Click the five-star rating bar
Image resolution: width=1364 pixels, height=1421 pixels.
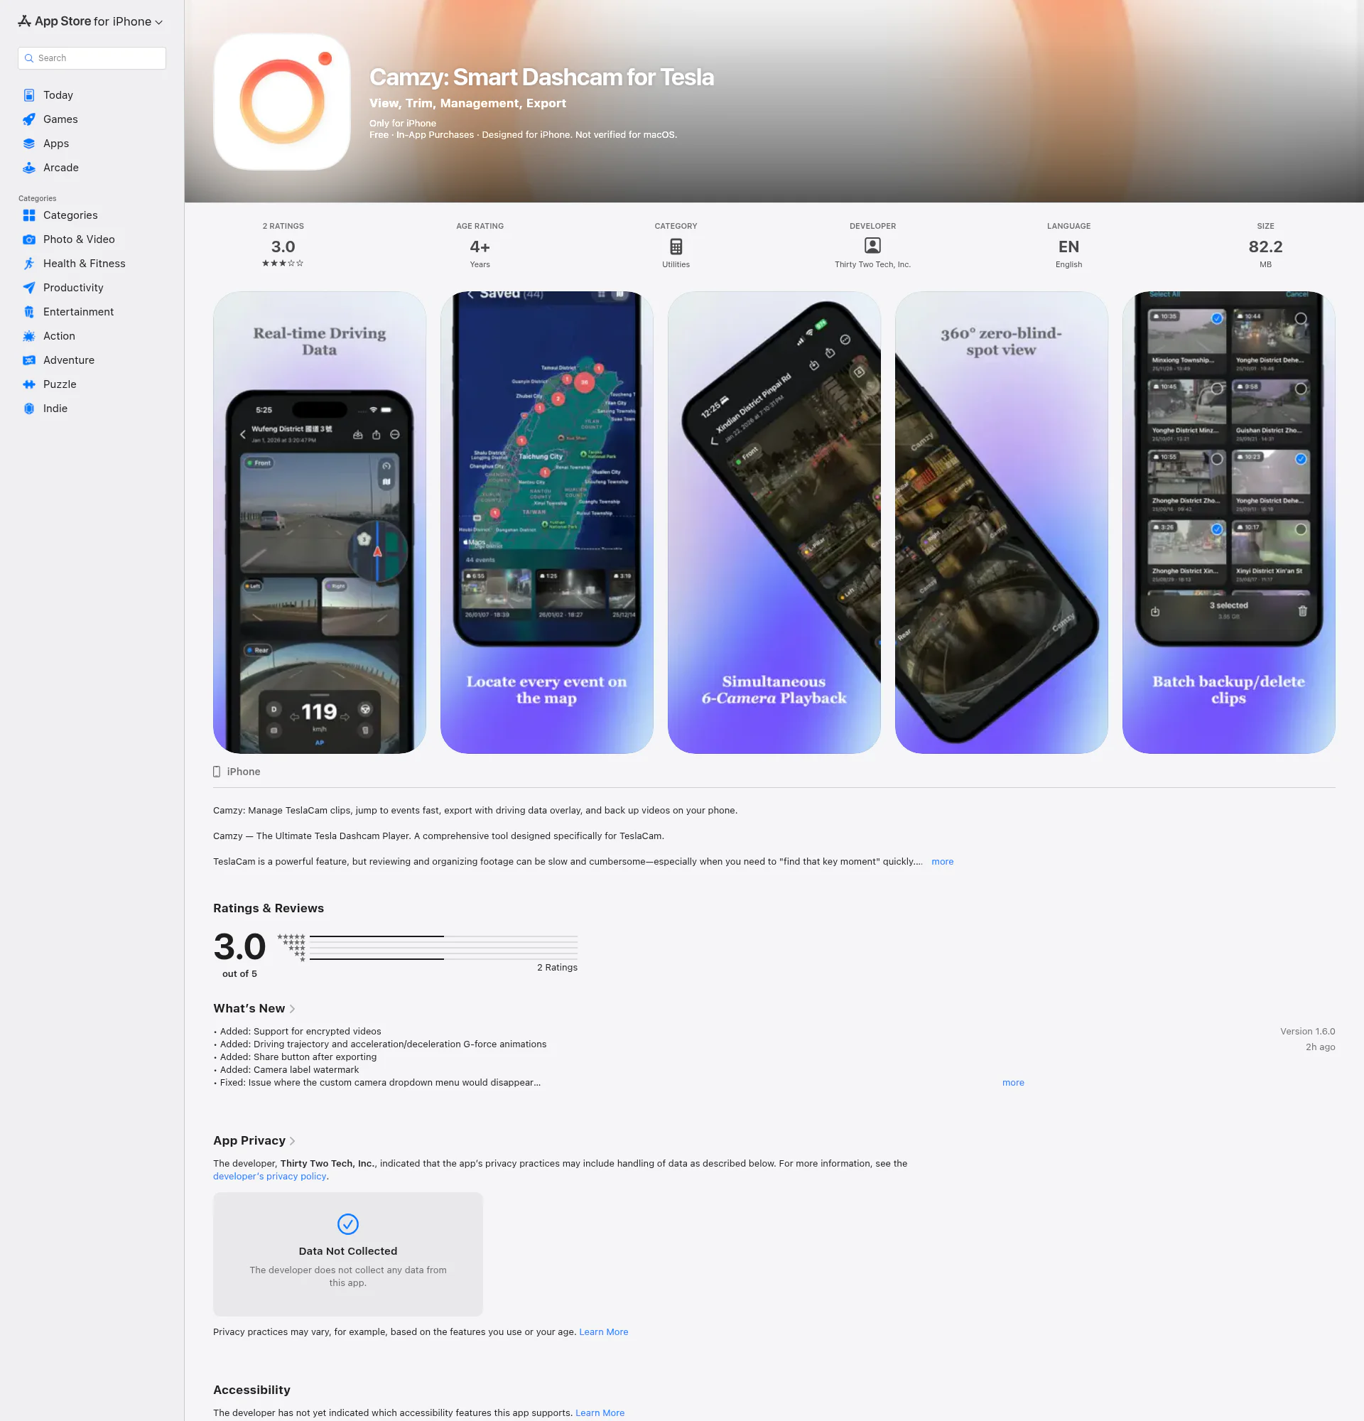point(443,936)
